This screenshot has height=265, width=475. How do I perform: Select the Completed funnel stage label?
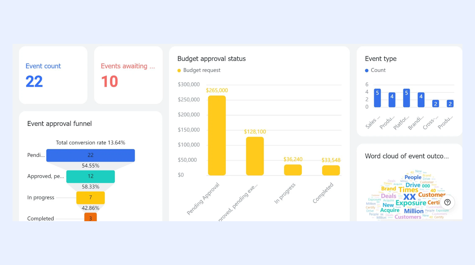(x=40, y=218)
